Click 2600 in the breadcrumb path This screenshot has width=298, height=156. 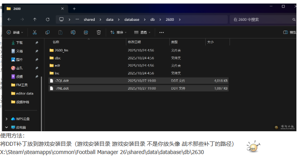(x=170, y=20)
